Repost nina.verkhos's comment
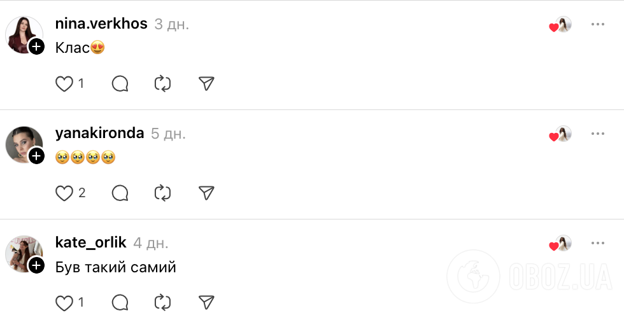 coord(163,83)
